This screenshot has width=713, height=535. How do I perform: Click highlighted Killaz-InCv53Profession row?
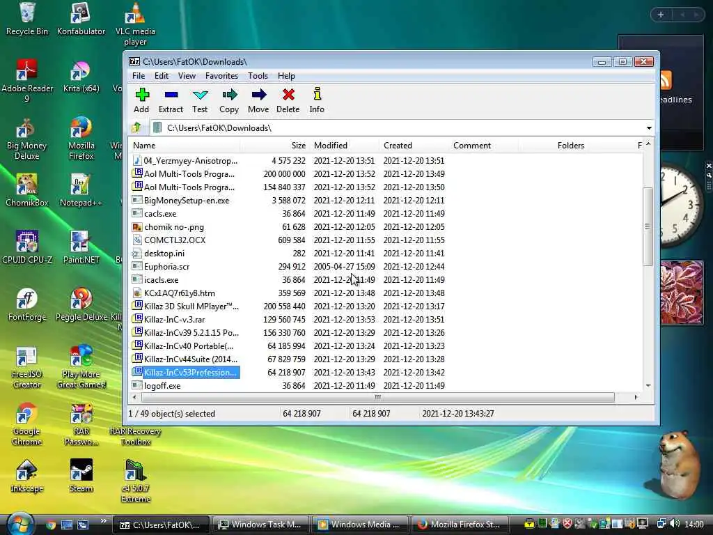185,372
